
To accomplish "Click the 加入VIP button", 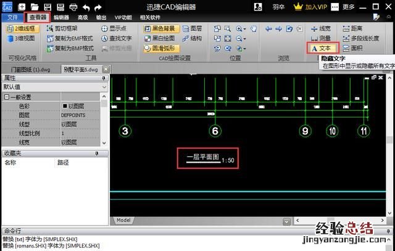I will (309, 7).
